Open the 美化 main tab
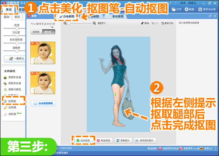The height and width of the screenshot is (156, 219). point(8,10)
